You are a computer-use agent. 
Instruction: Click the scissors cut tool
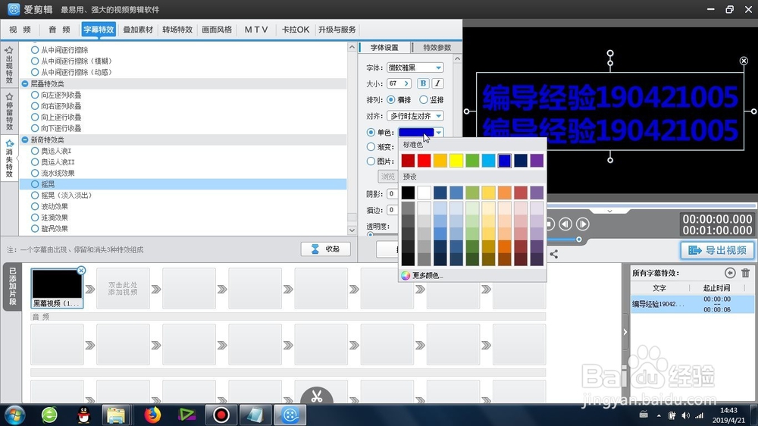(x=317, y=396)
